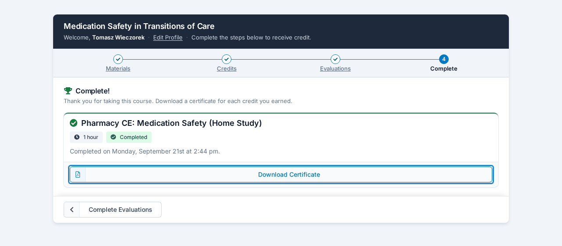562x246 pixels.
Task: Click the 'Complete the steps below' instruction text
Action: point(251,37)
